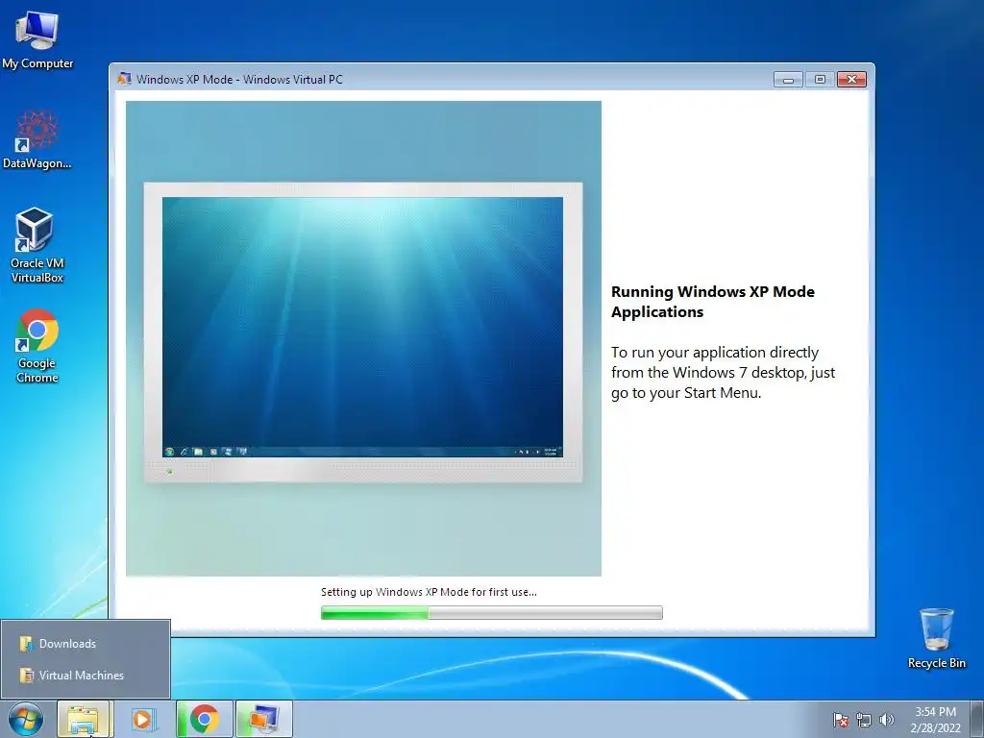Switch to Chrome in the taskbar
This screenshot has height=738, width=984.
(205, 719)
